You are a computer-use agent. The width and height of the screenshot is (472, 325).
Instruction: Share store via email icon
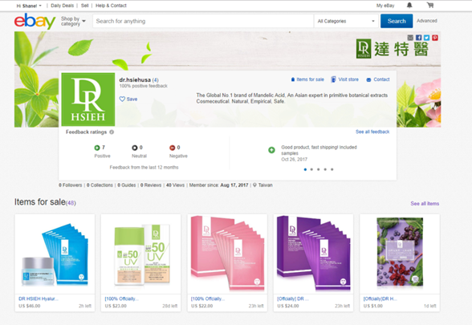click(410, 38)
